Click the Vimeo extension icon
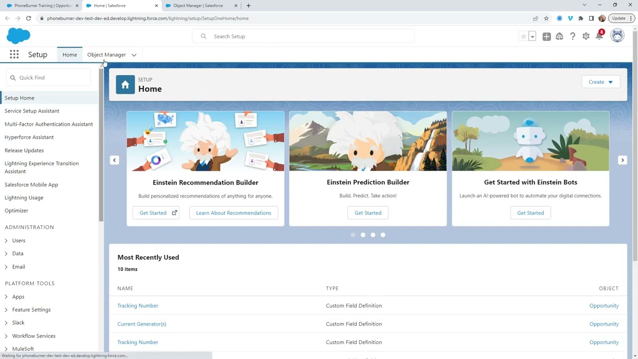The height and width of the screenshot is (359, 638). pos(570,18)
